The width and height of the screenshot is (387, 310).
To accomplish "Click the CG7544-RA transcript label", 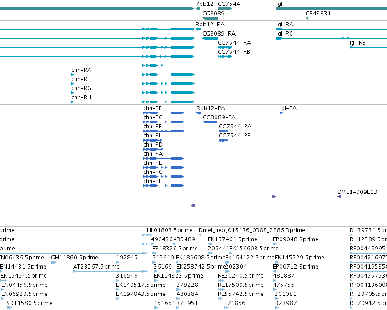I will pos(235,42).
